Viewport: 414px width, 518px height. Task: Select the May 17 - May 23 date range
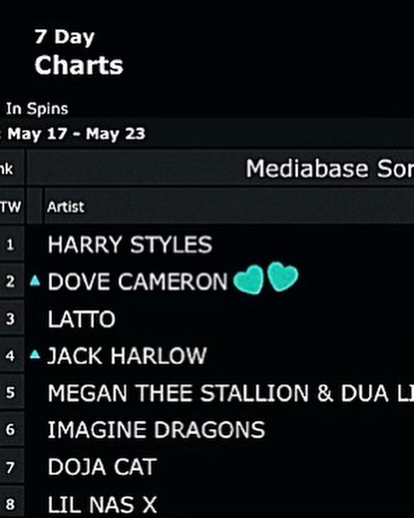76,134
